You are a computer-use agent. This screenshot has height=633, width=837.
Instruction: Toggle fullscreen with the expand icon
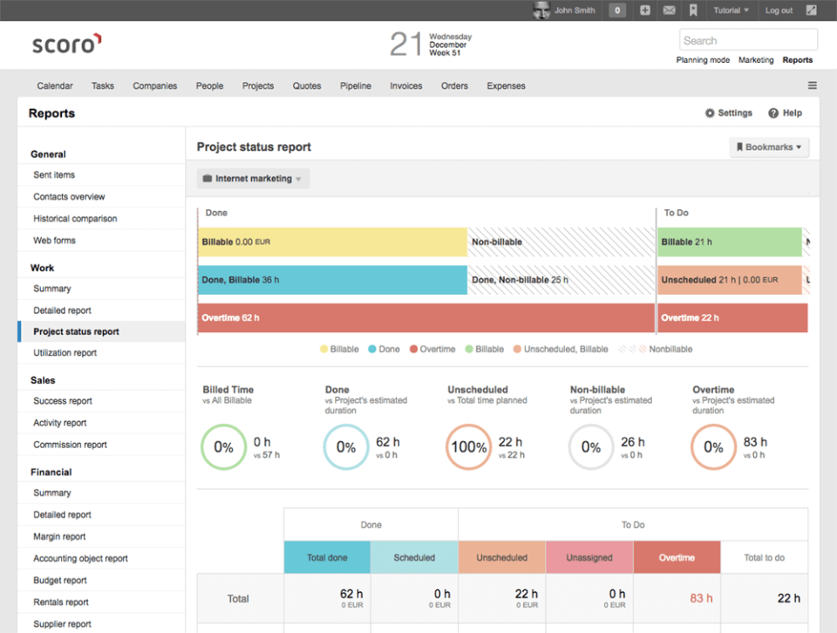tap(813, 10)
